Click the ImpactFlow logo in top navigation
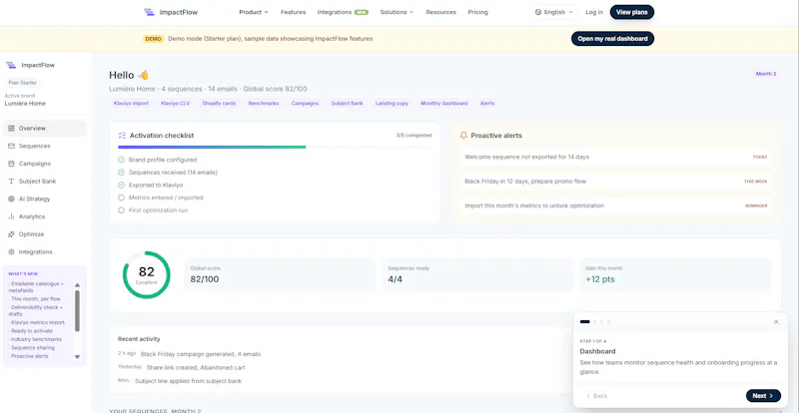The height and width of the screenshot is (413, 799). 170,12
